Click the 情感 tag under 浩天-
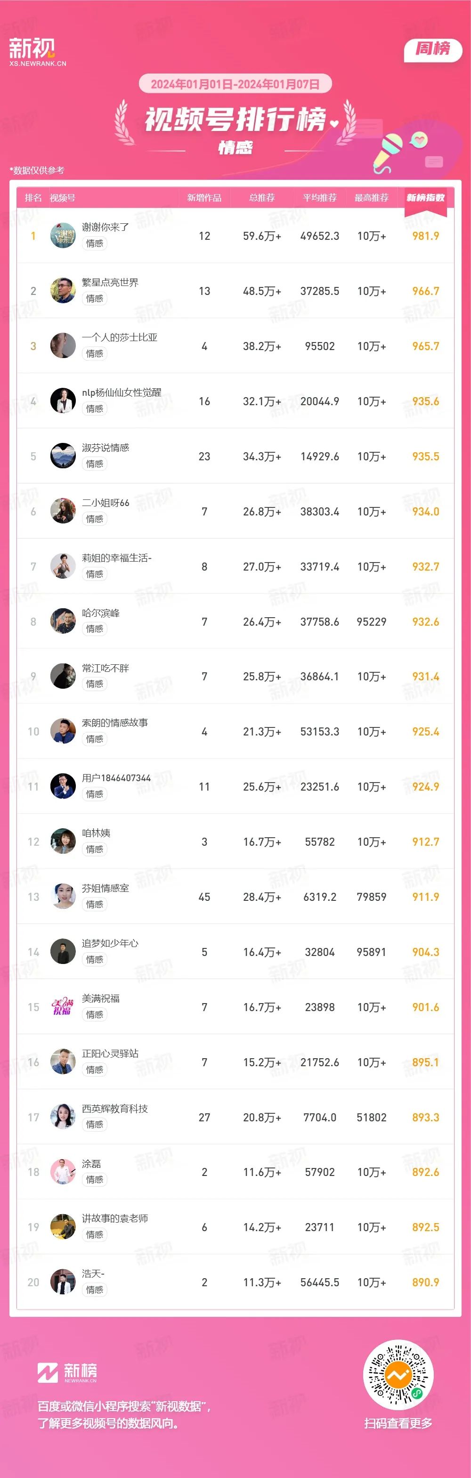This screenshot has height=1478, width=471. pyautogui.click(x=95, y=1290)
